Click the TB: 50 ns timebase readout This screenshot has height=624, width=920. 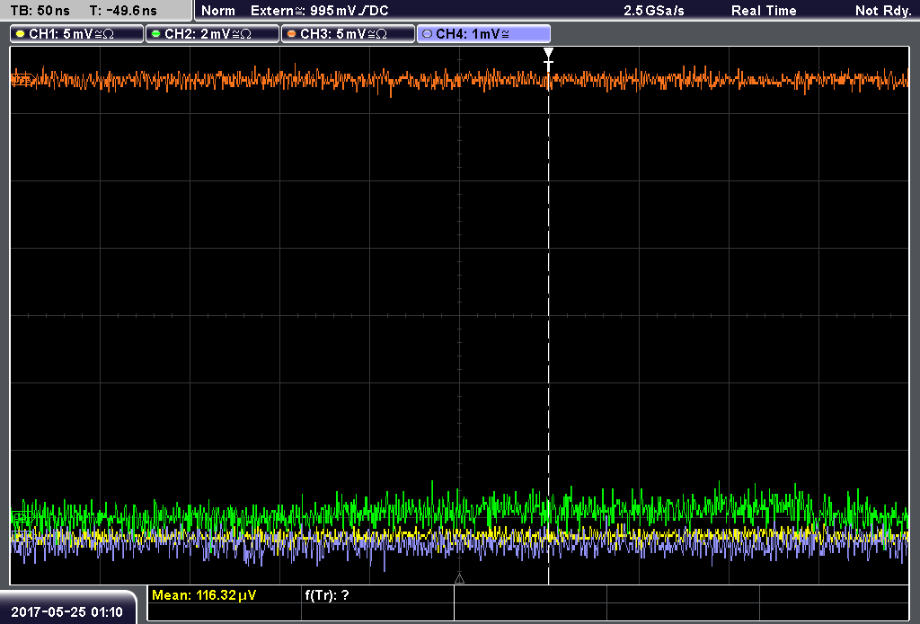coord(40,11)
